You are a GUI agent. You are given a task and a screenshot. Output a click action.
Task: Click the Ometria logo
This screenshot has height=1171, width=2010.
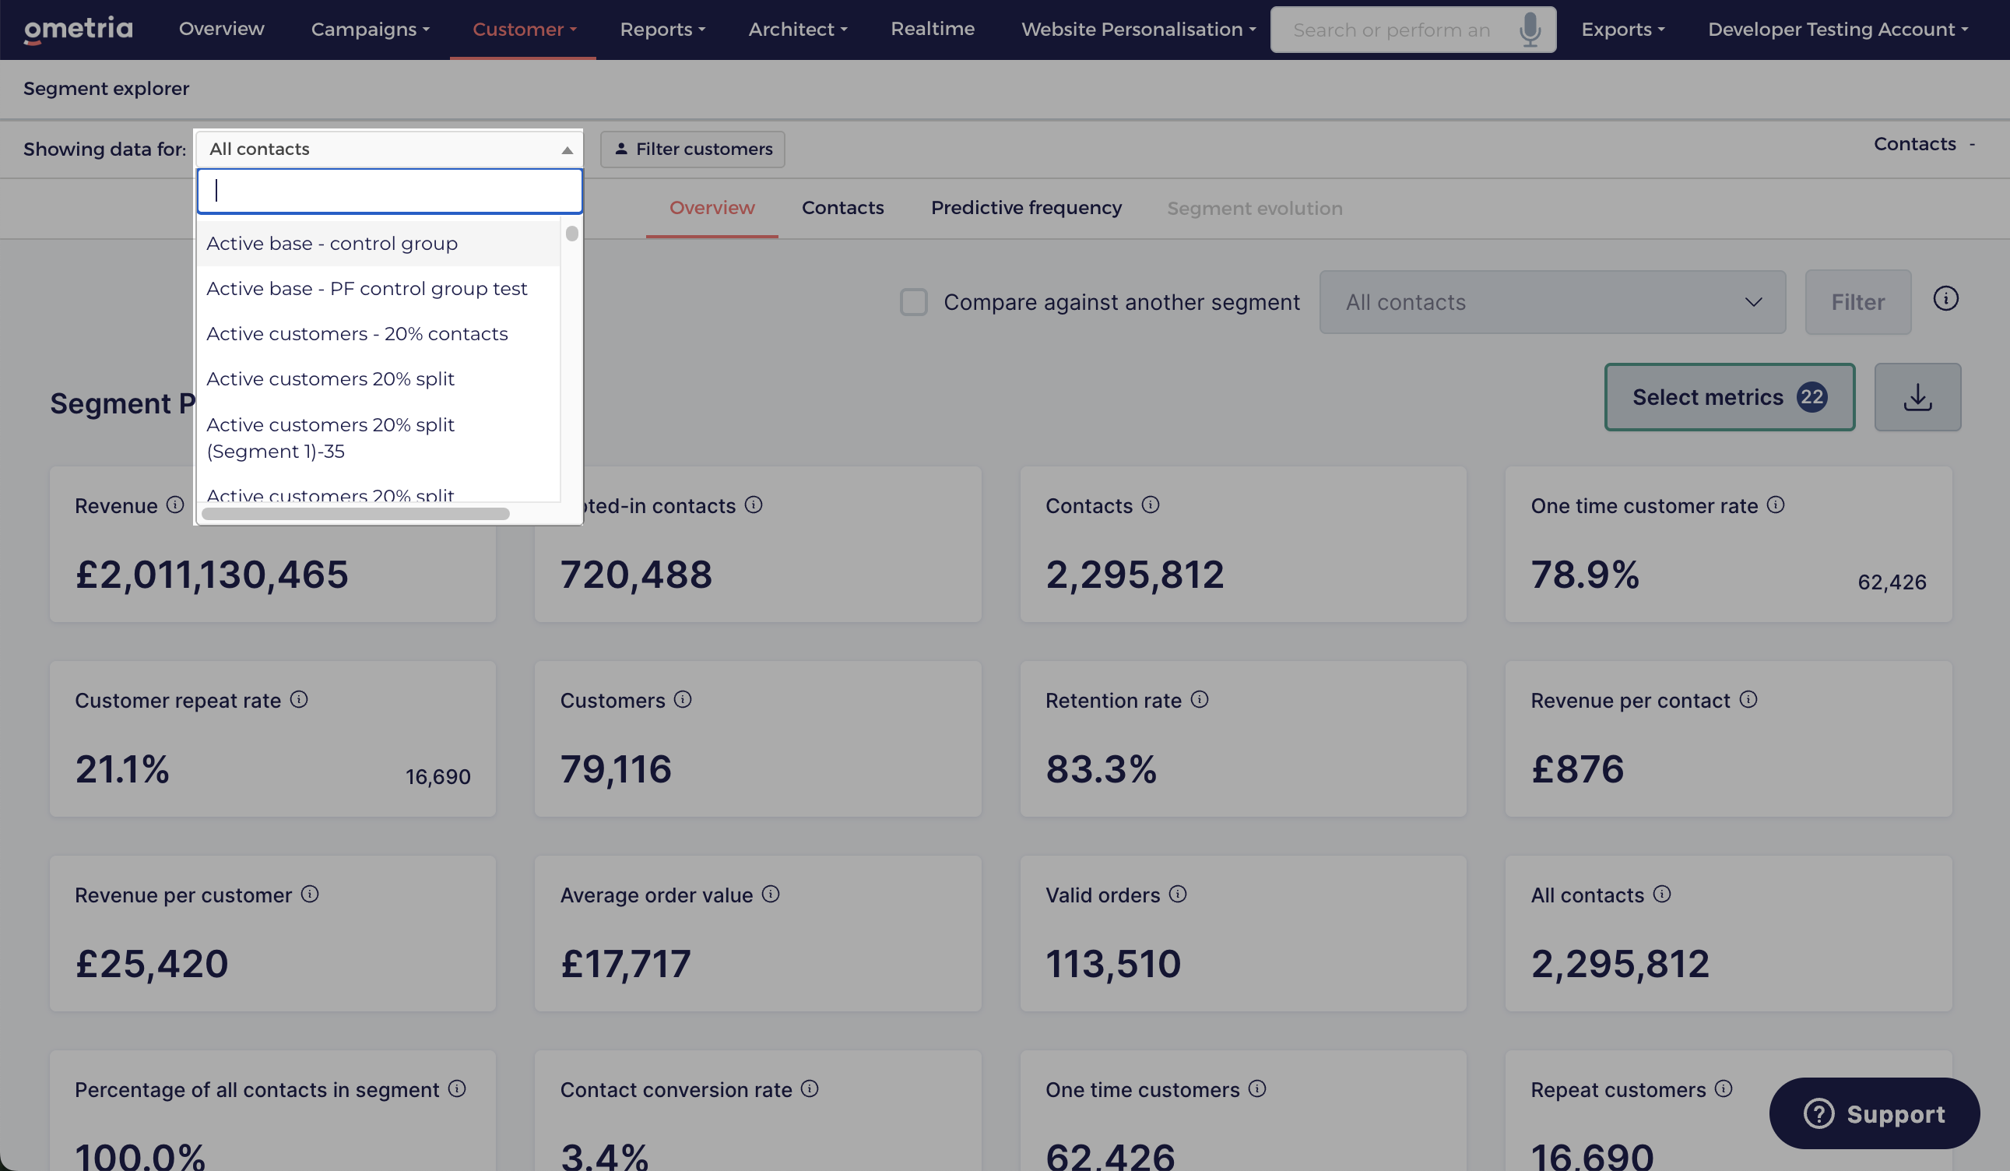tap(78, 30)
